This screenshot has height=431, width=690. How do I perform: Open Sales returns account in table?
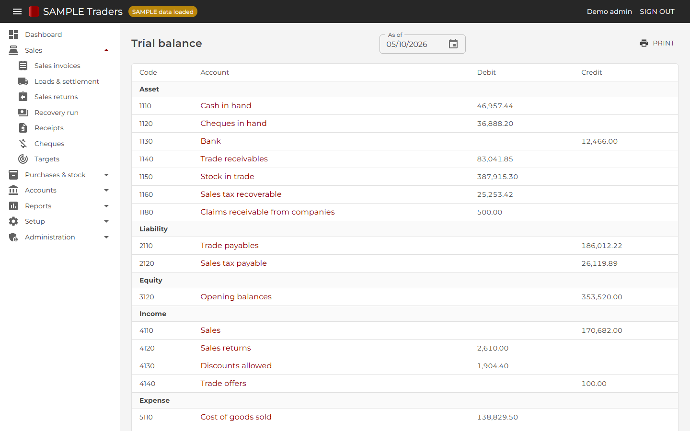pos(226,348)
